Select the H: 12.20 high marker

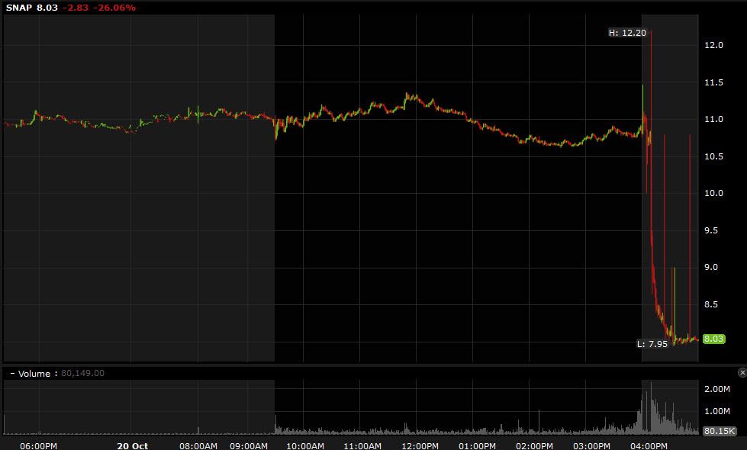click(627, 32)
